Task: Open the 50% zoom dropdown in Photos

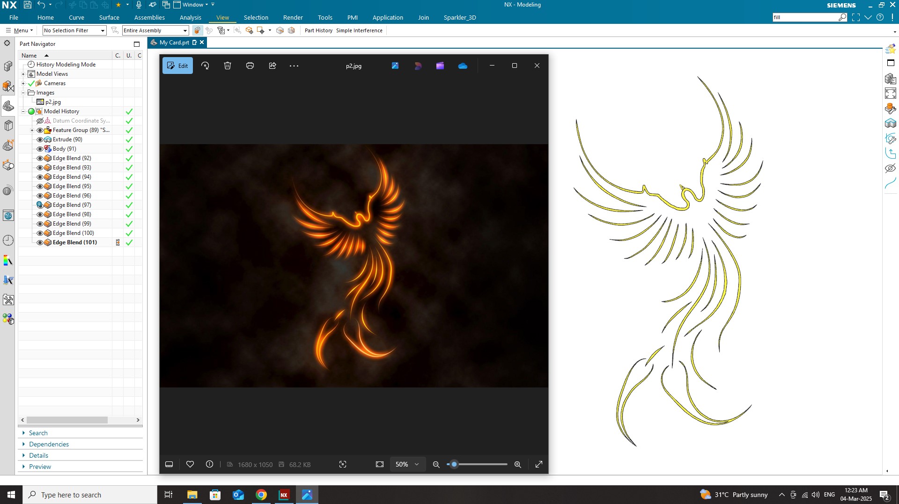Action: [x=407, y=464]
